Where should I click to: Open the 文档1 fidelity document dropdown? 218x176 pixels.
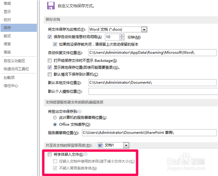pyautogui.click(x=126, y=145)
